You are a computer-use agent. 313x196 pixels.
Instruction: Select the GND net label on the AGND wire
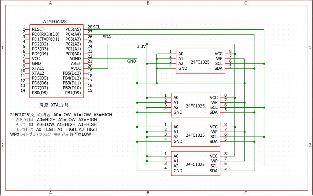[132, 61]
